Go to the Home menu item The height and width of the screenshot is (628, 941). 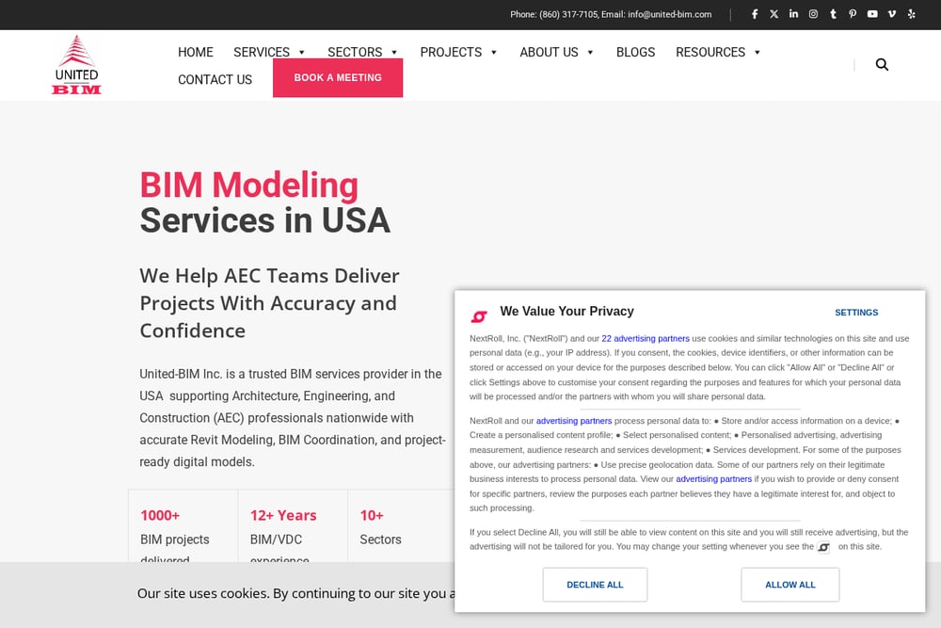point(196,52)
